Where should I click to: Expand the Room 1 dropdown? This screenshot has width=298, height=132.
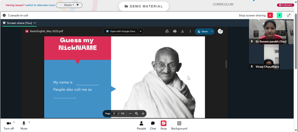point(69,5)
